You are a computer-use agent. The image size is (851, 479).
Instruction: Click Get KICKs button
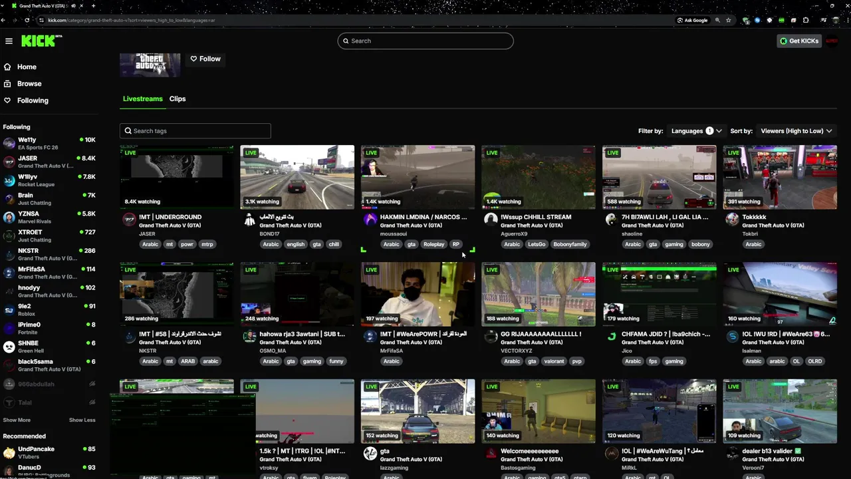point(800,41)
